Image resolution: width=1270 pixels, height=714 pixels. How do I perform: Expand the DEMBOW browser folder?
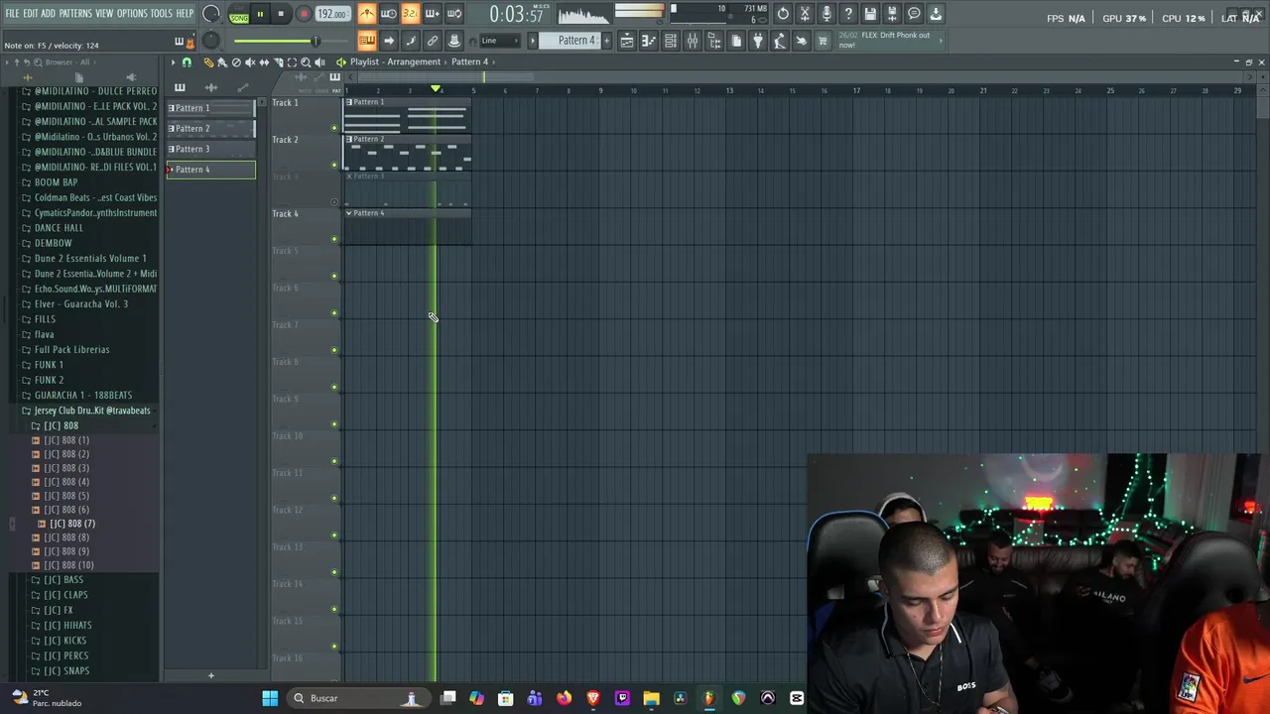[53, 243]
